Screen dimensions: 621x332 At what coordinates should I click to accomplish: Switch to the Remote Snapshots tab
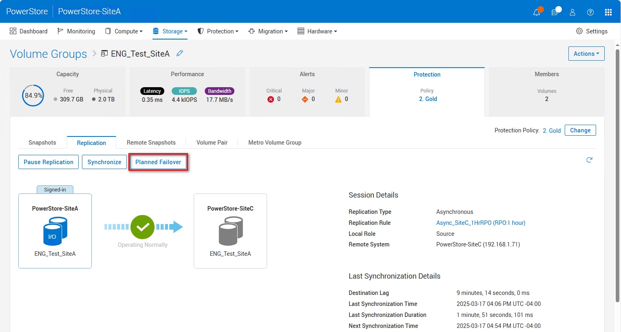click(x=151, y=143)
